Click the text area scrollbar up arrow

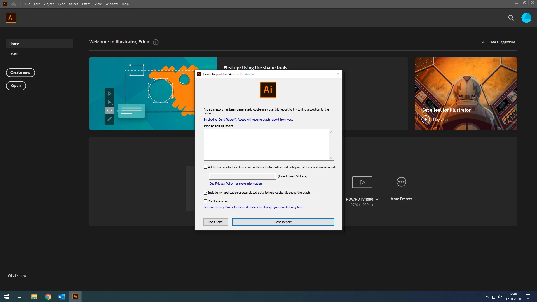[332, 132]
